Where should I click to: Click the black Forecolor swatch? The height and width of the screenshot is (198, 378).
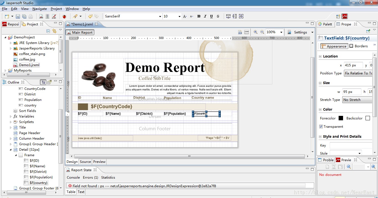(341, 118)
